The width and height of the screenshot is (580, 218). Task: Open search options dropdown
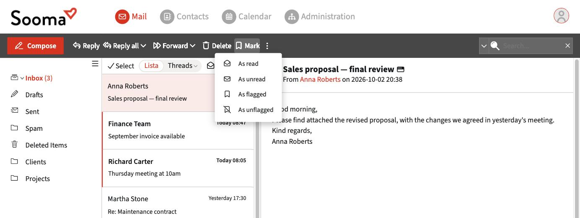pos(484,46)
